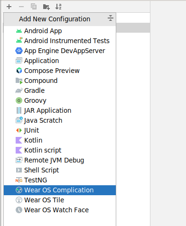Click the JAR Application archive icon
The height and width of the screenshot is (226, 186).
pyautogui.click(x=19, y=110)
